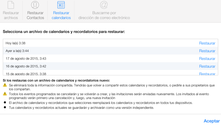Select the 'Restaurar calendarios' tab label

(x=61, y=15)
